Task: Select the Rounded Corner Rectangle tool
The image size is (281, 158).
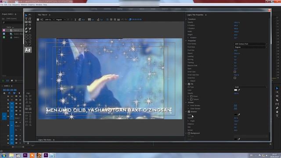Action: (x=30, y=35)
